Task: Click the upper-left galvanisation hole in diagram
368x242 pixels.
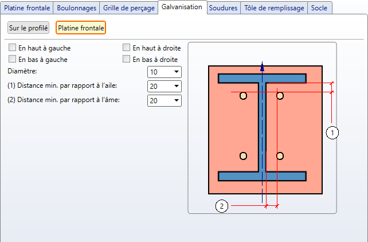Action: click(x=243, y=96)
